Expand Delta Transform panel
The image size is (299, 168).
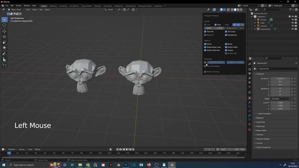264,114
